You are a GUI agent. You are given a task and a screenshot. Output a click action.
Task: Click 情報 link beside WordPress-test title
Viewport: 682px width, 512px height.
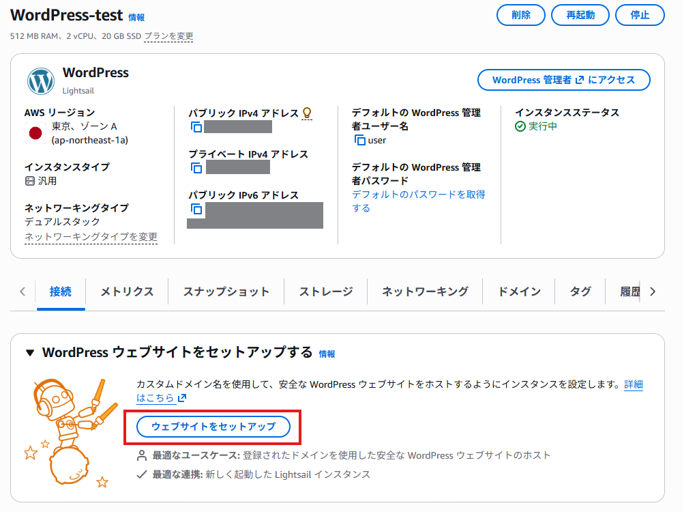[136, 18]
